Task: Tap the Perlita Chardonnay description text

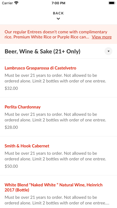Action: pos(55,117)
